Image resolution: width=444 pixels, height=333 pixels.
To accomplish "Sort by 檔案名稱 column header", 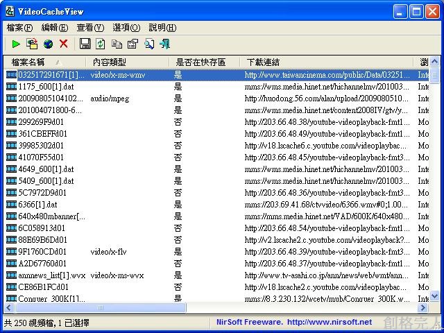I will pyautogui.click(x=44, y=62).
